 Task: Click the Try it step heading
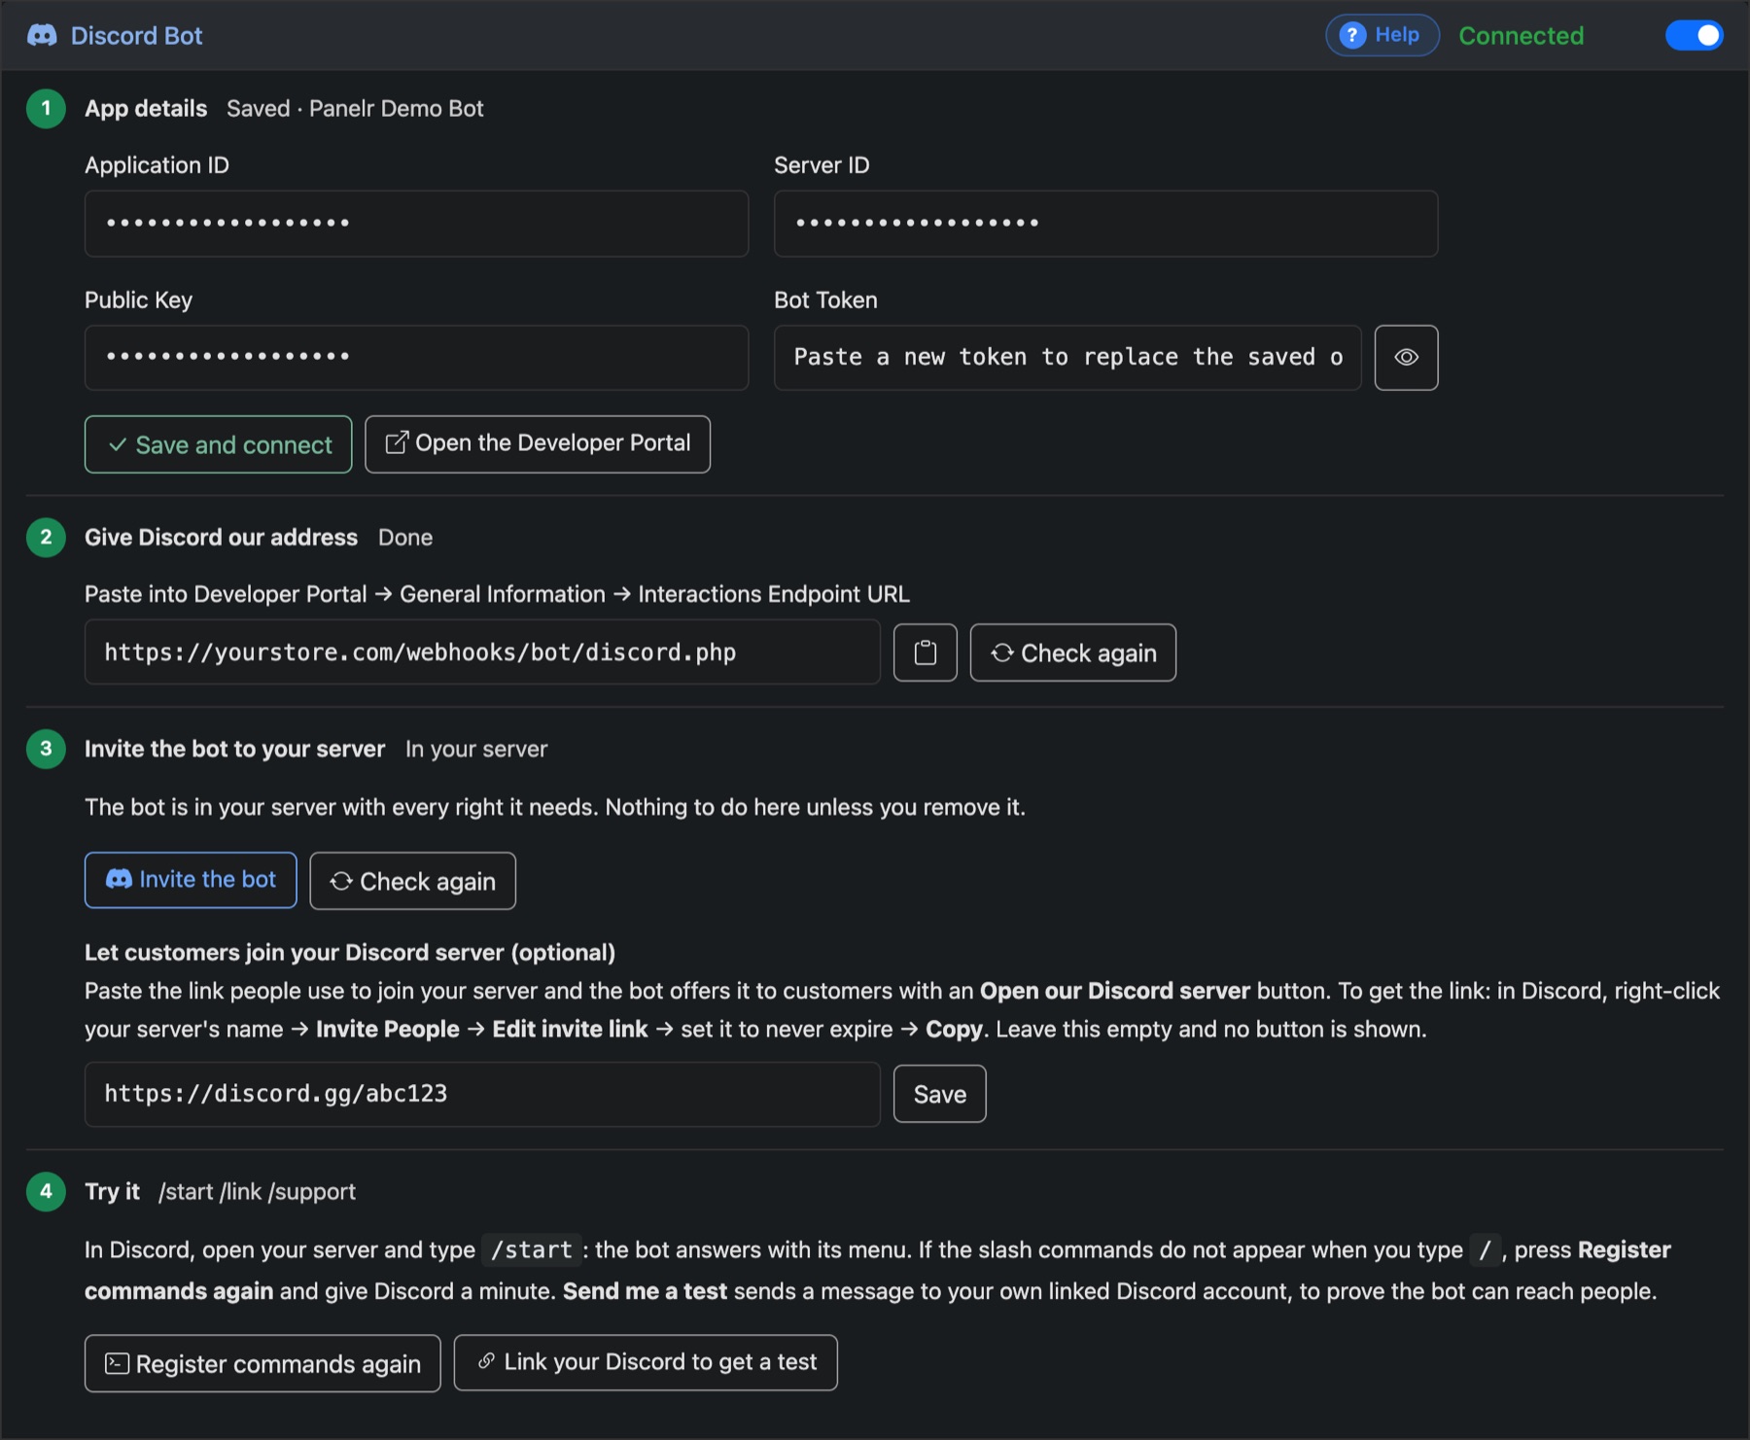coord(112,1191)
